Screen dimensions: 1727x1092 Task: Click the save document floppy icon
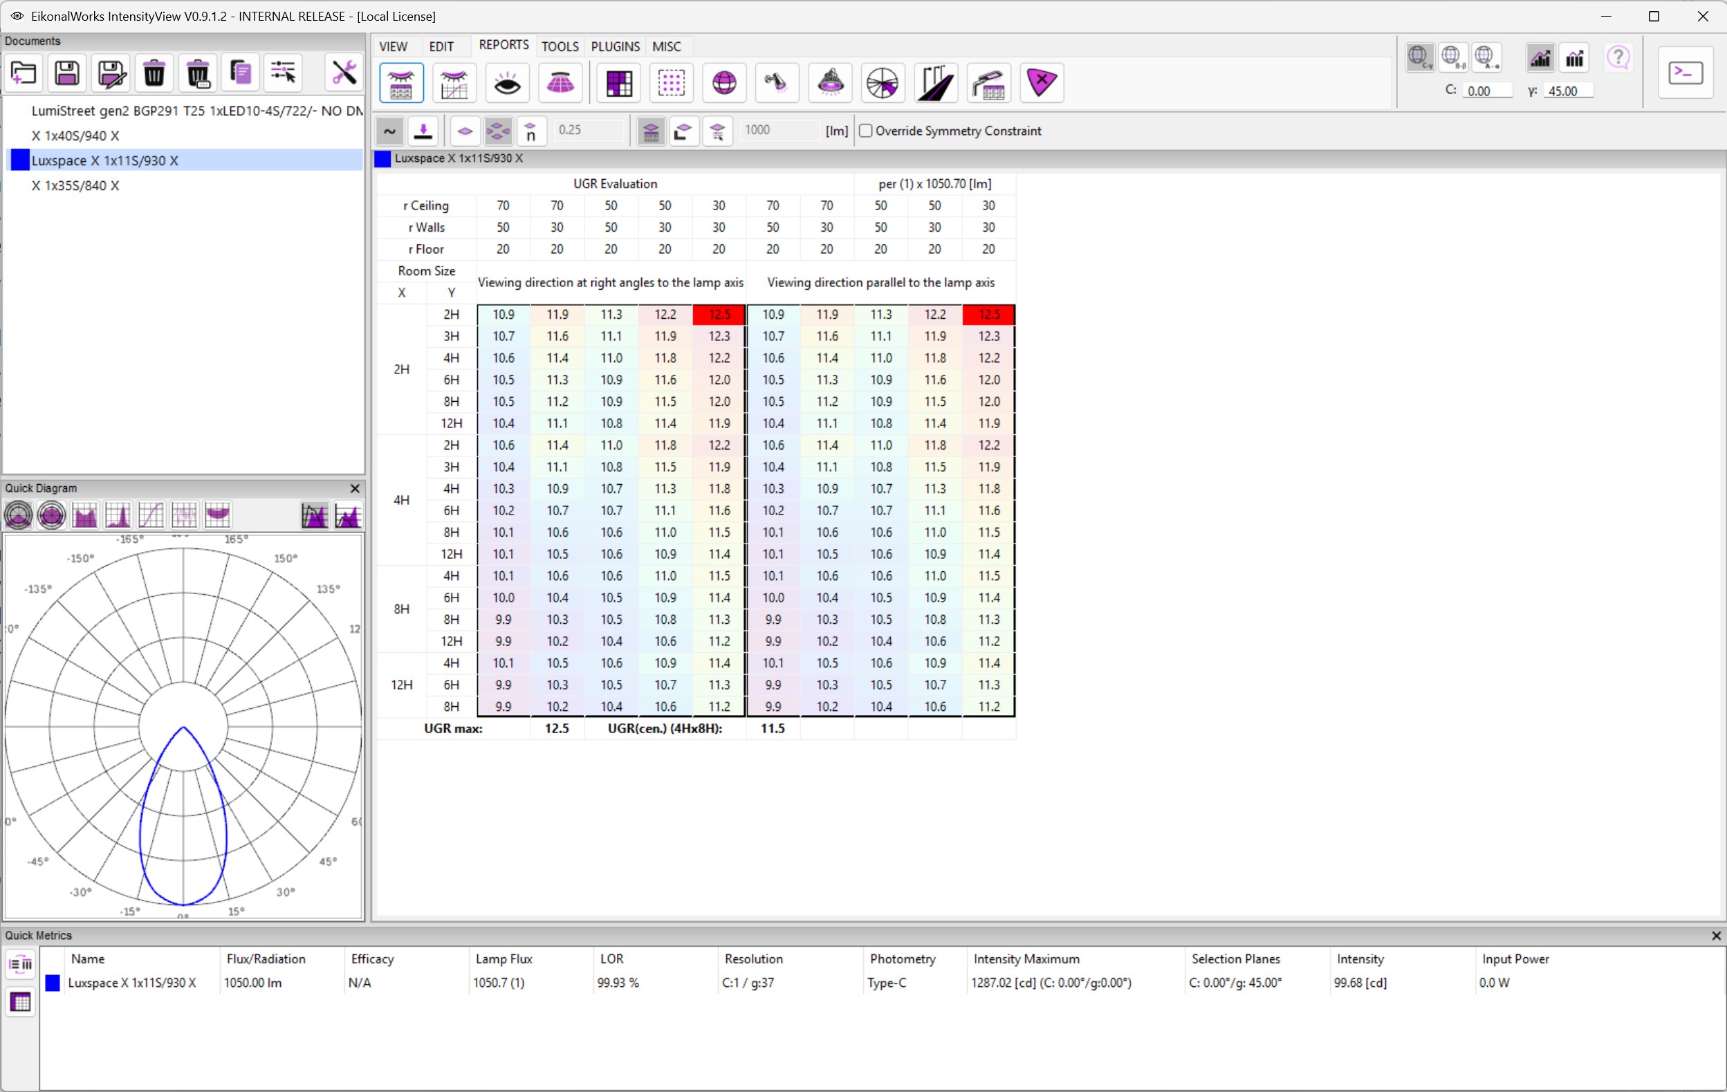coord(66,73)
